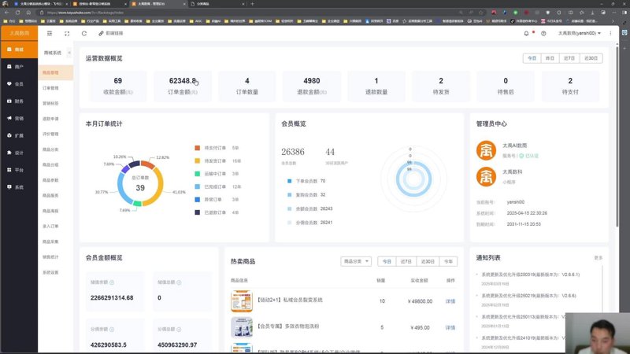This screenshot has width=630, height=354.
Task: Open the vertical three-dot more menu in header
Action: tap(610, 33)
